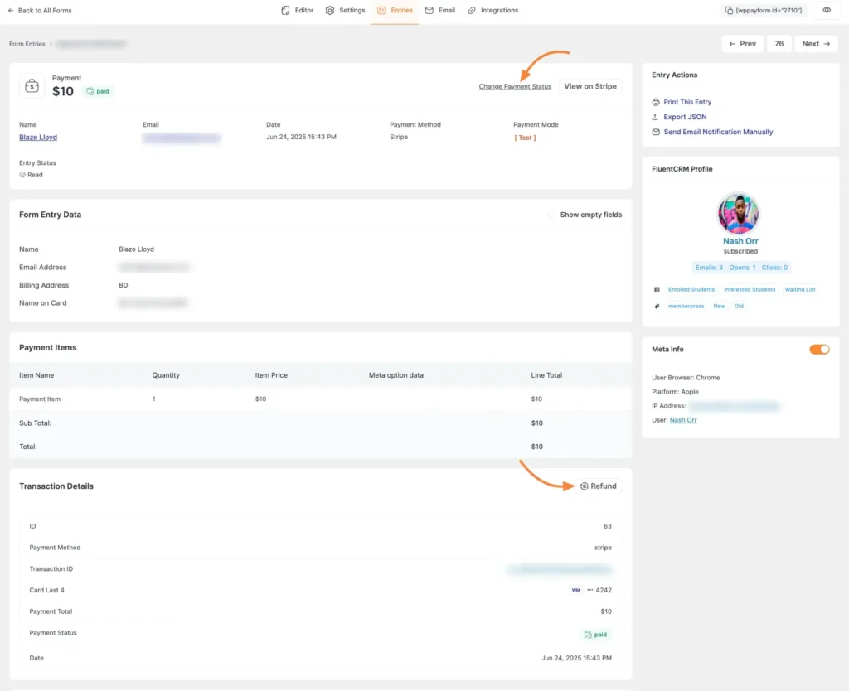The width and height of the screenshot is (849, 691).
Task: Click the Settings gear icon
Action: [330, 10]
